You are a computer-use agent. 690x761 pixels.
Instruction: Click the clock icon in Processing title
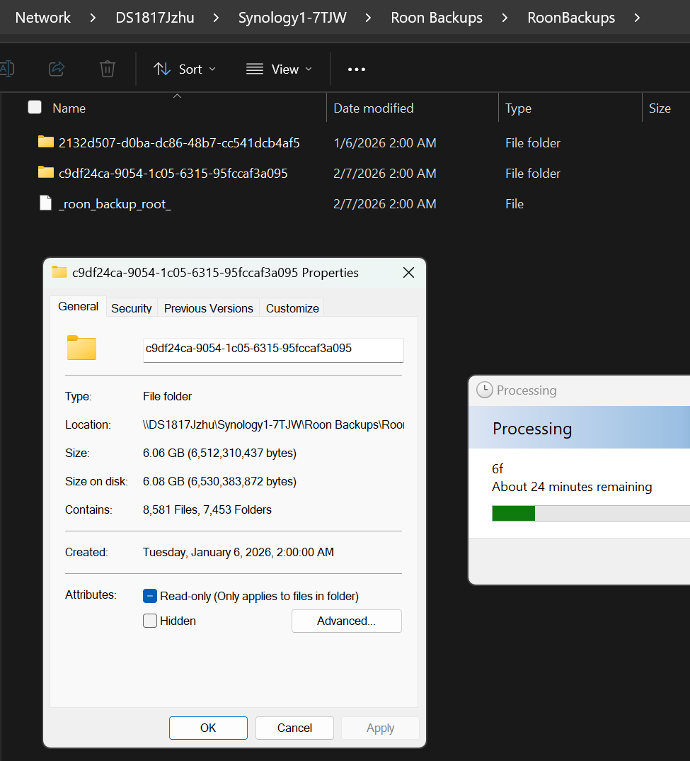[484, 390]
